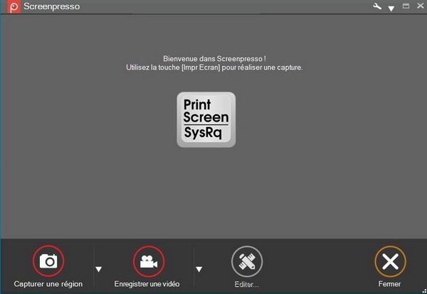
Task: Select the 'Enregistrer une vidéo' label
Action: coord(147,284)
